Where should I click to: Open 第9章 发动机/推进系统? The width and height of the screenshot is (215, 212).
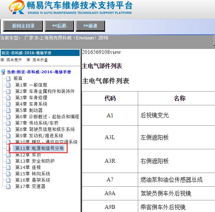(39, 136)
